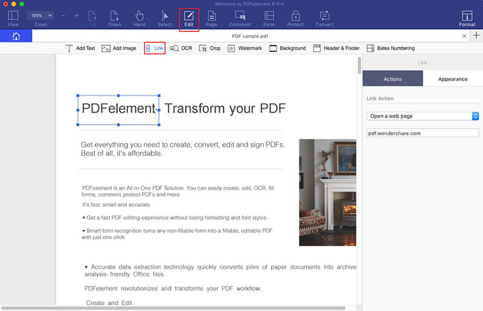Zoom out with the minus button
483x311 pixels.
tap(63, 16)
